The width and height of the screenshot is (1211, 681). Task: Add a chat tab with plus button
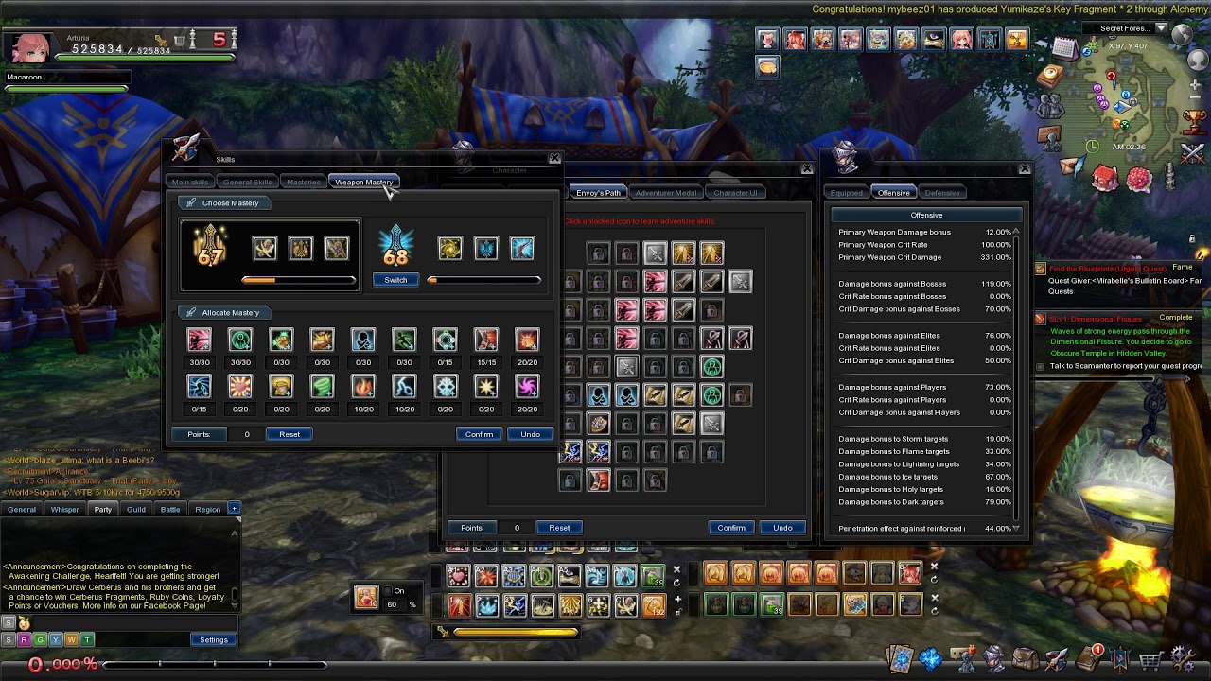[x=234, y=509]
